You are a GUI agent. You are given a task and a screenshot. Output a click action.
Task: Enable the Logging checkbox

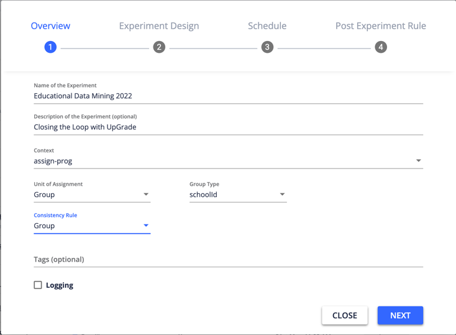pos(38,285)
